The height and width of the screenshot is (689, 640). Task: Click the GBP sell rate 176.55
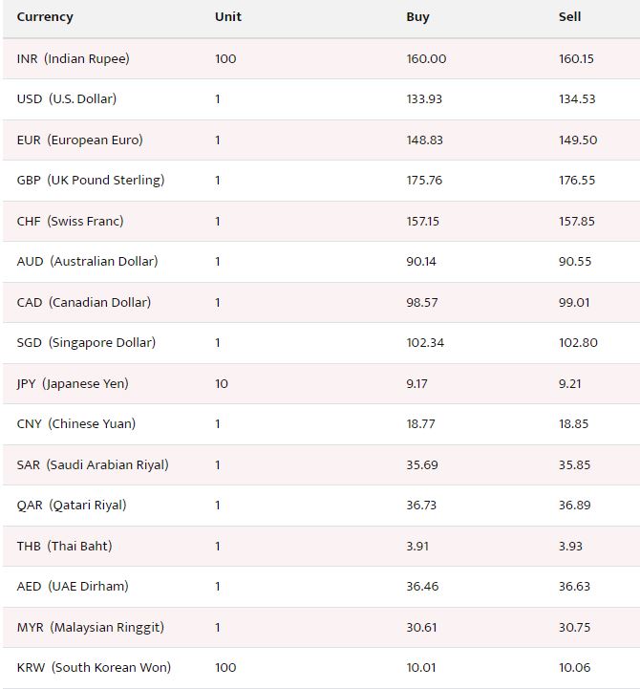577,181
